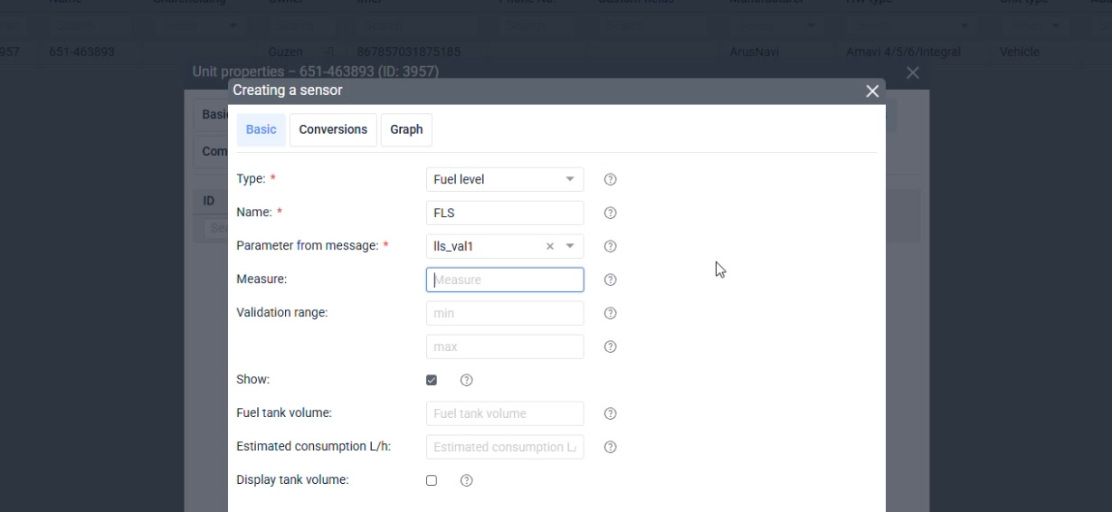Viewport: 1112px width, 512px height.
Task: Click help icon beside Measure field
Action: pos(610,280)
